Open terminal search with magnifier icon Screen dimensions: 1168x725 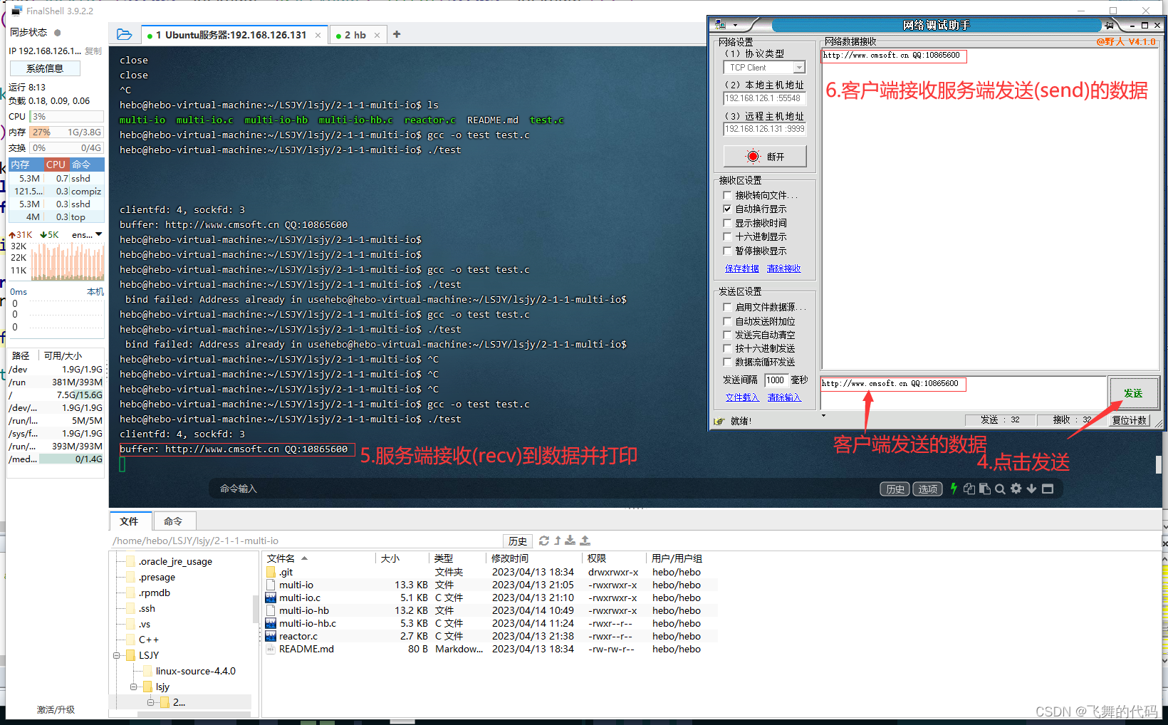1000,489
